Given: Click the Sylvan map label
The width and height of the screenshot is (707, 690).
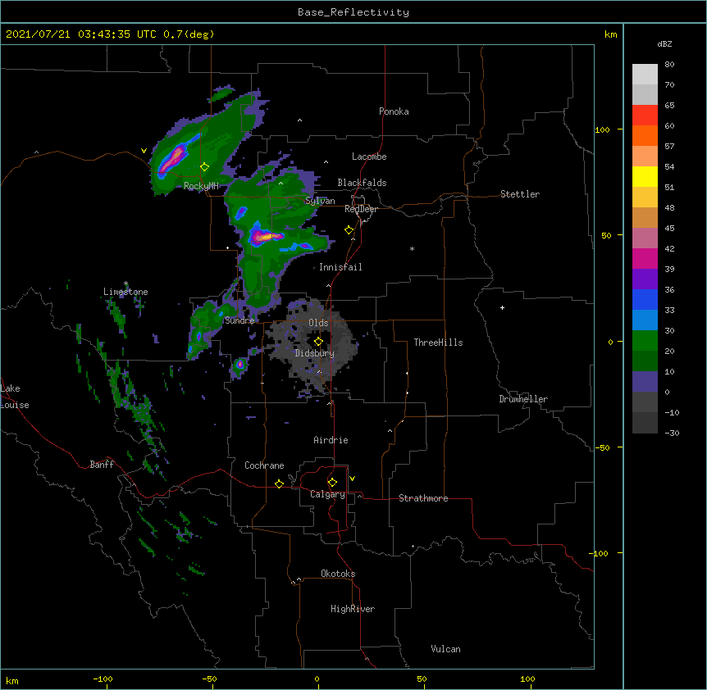Looking at the screenshot, I should (320, 201).
